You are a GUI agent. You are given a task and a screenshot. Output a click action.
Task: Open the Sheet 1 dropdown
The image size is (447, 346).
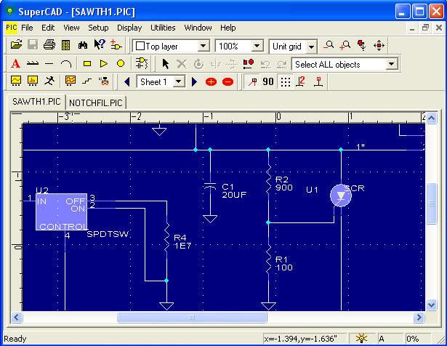coord(179,82)
